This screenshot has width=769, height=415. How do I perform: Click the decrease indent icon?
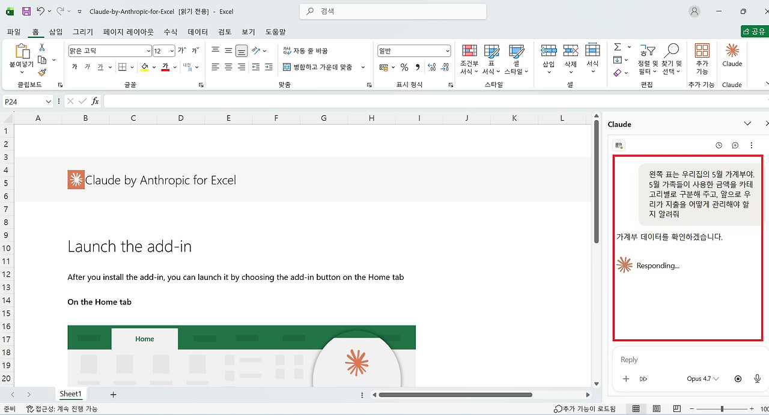click(255, 67)
